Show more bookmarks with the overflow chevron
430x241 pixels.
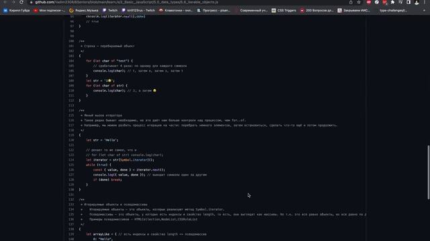pyautogui.click(x=424, y=11)
